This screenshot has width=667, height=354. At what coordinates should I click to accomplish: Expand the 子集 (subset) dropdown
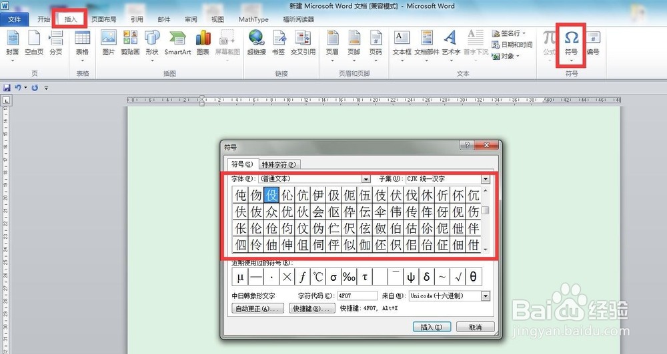(x=486, y=179)
